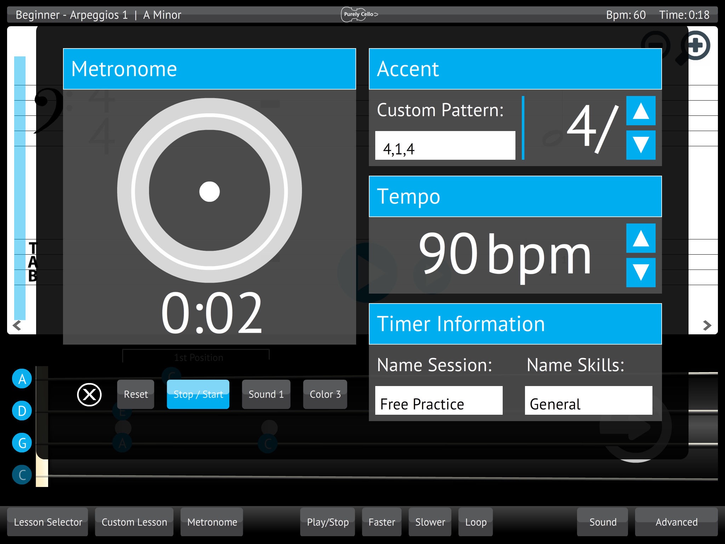Click the Stop / Start metronome button

point(199,394)
